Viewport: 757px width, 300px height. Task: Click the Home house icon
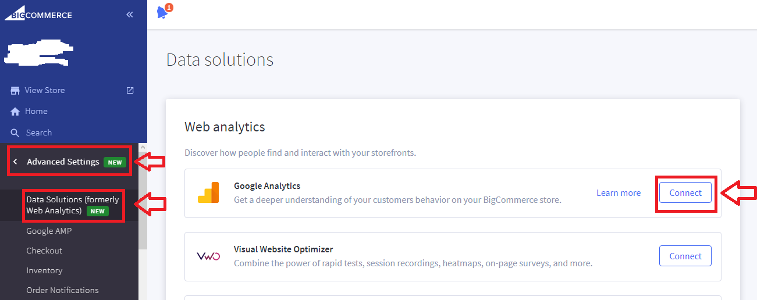(15, 111)
